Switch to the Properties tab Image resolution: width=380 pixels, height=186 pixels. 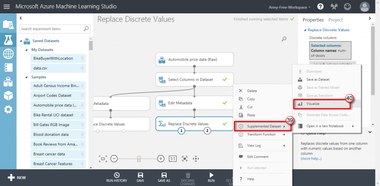coord(313,20)
